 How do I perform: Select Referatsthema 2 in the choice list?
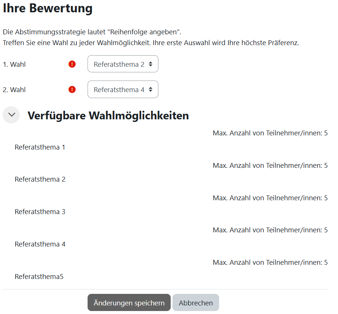(40, 179)
